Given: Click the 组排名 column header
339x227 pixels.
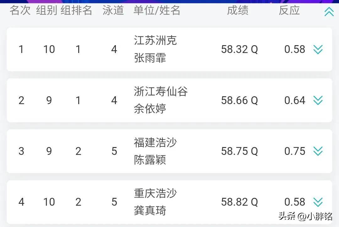Looking at the screenshot, I should pyautogui.click(x=76, y=10).
